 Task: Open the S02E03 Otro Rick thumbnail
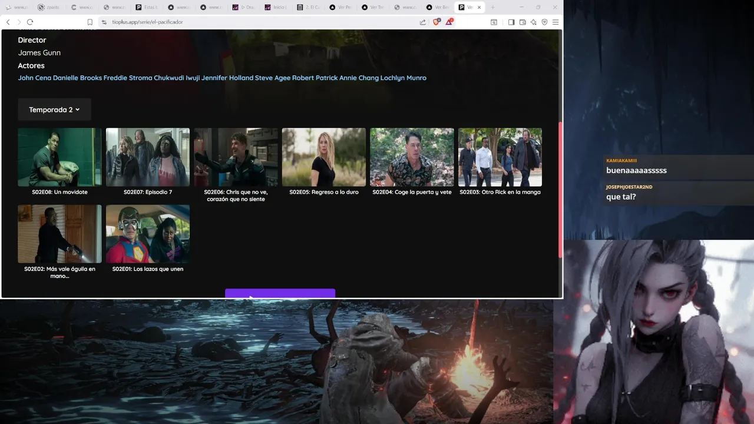(x=500, y=157)
